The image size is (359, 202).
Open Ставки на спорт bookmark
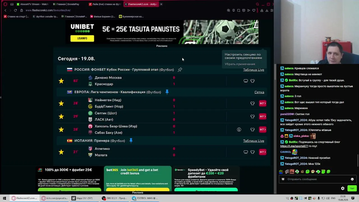16,17
